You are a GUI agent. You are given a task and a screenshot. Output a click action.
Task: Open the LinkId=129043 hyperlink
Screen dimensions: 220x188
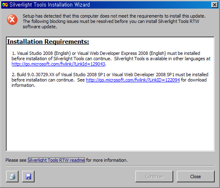pos(58,64)
